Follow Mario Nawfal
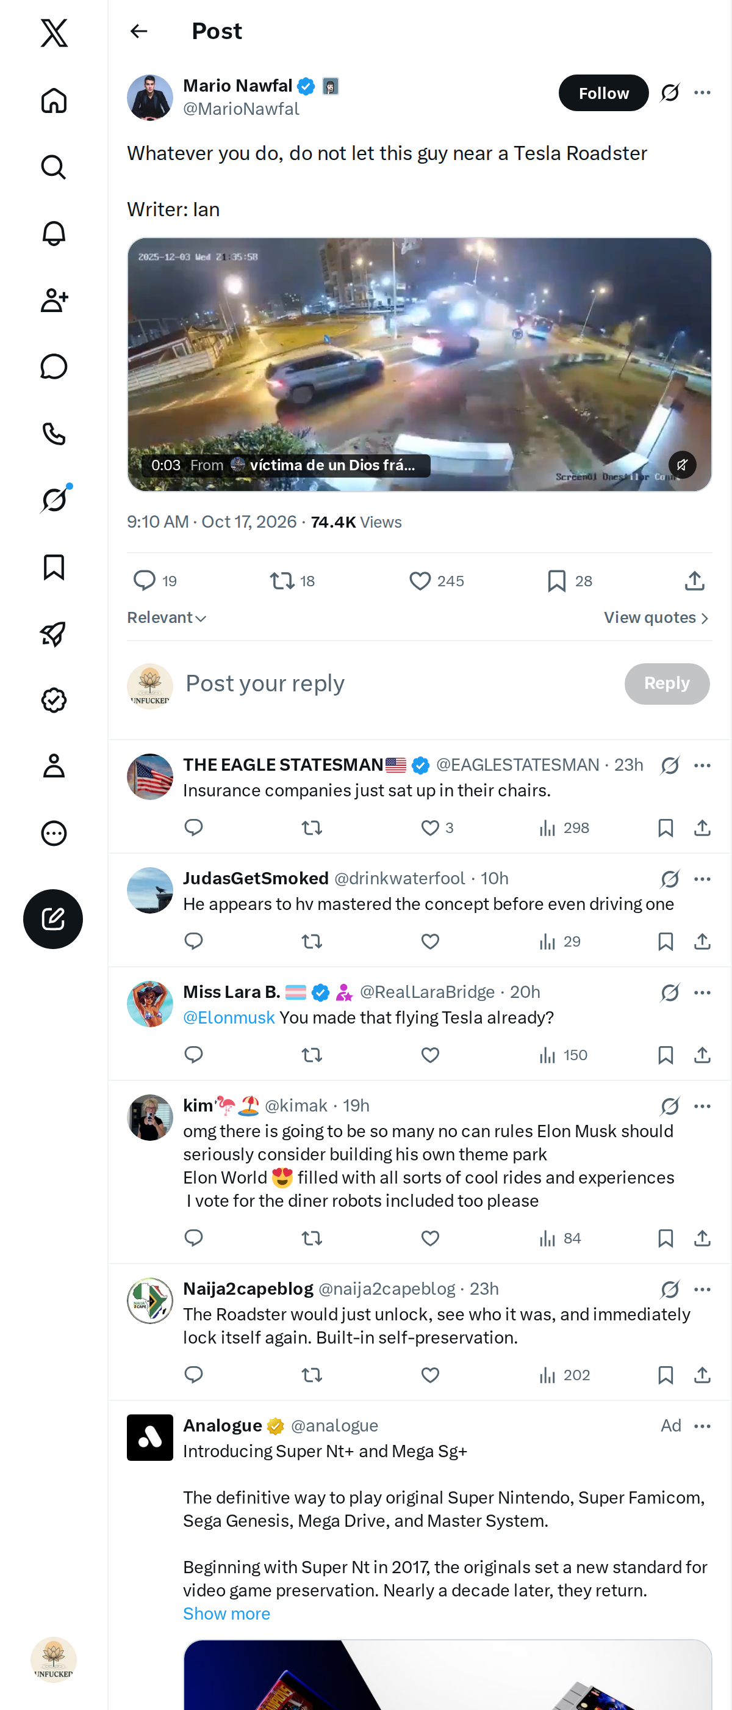The height and width of the screenshot is (1710, 732). [603, 93]
